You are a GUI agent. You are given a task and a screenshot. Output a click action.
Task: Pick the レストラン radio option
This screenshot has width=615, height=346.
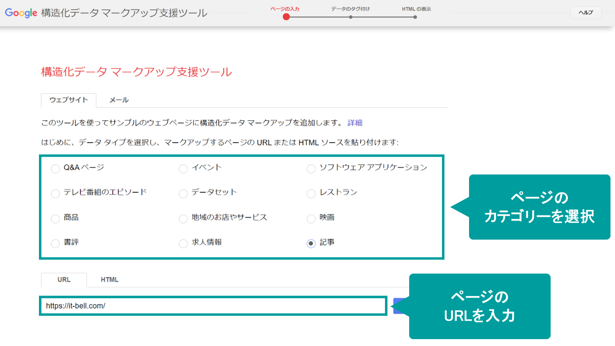311,193
